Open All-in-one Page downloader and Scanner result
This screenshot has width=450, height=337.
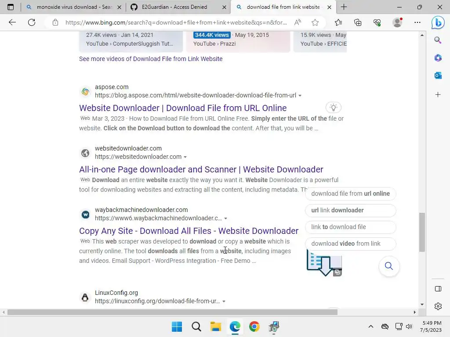201,169
